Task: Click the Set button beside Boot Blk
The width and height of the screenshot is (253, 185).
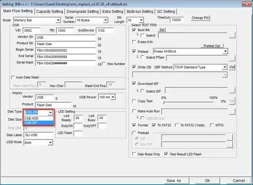Action: (x=162, y=30)
